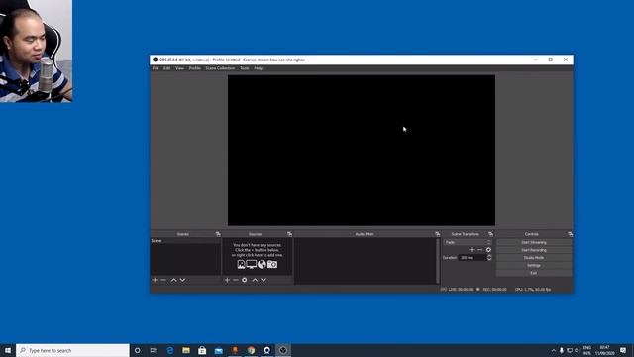Undock the Sources panel via float icon
The width and height of the screenshot is (634, 357).
tap(289, 234)
